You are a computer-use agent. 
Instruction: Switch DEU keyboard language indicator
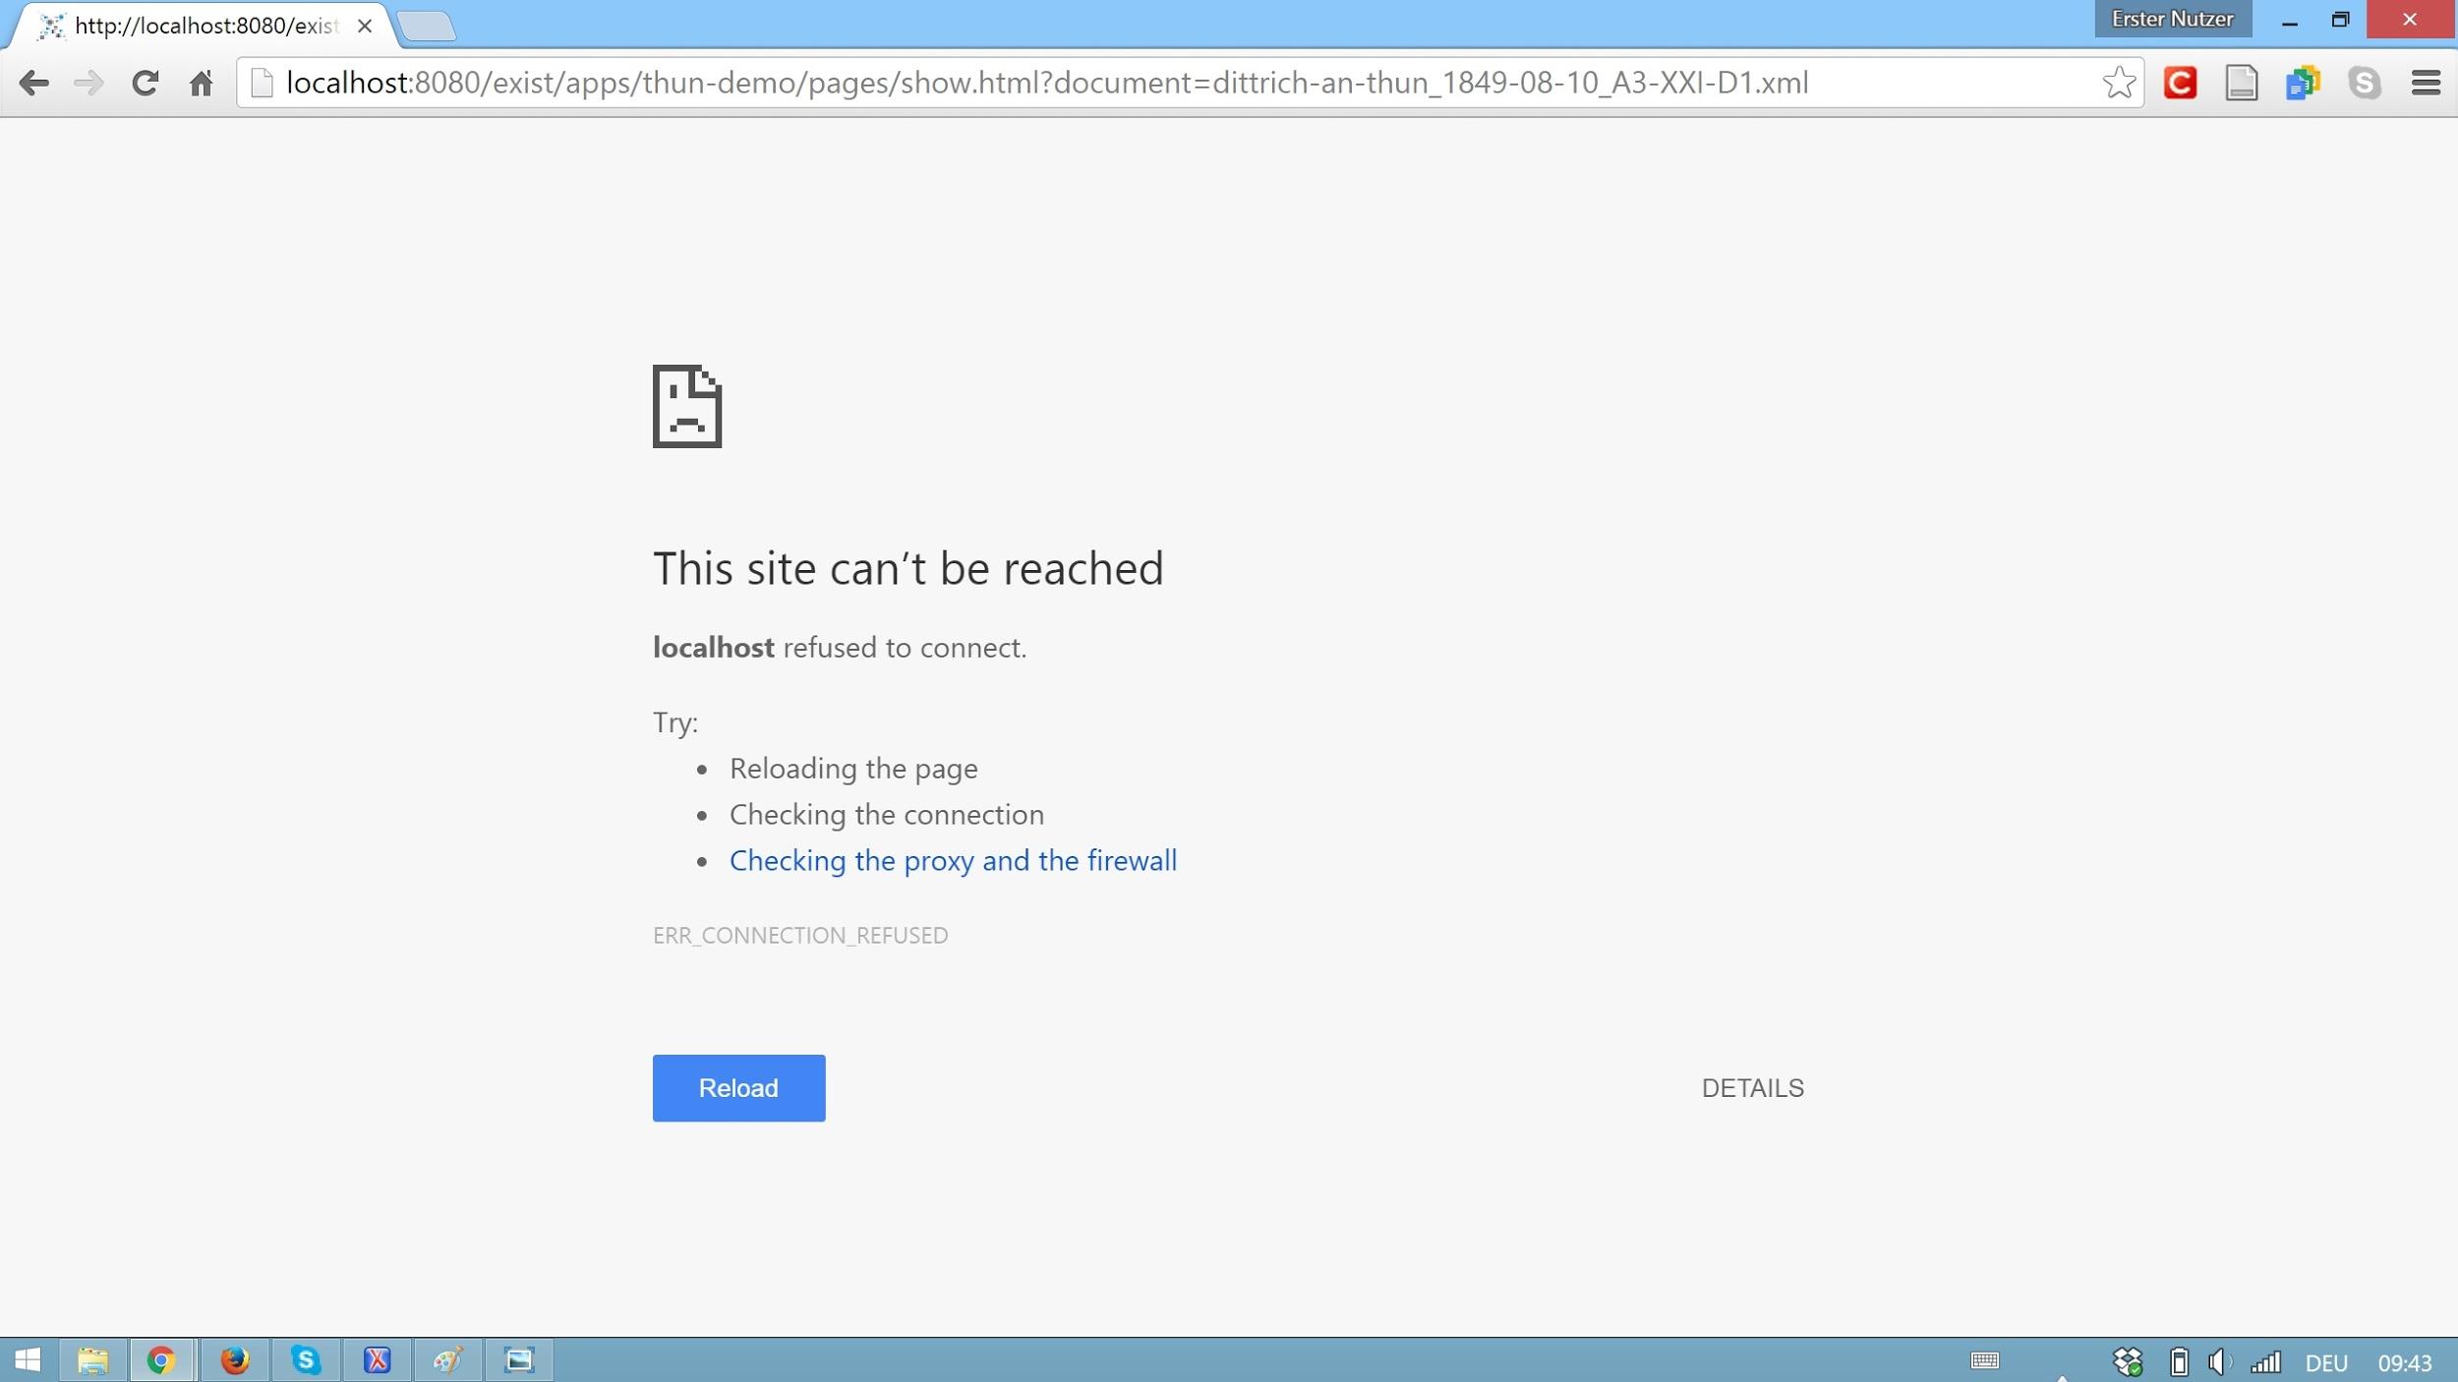pyautogui.click(x=2326, y=1362)
